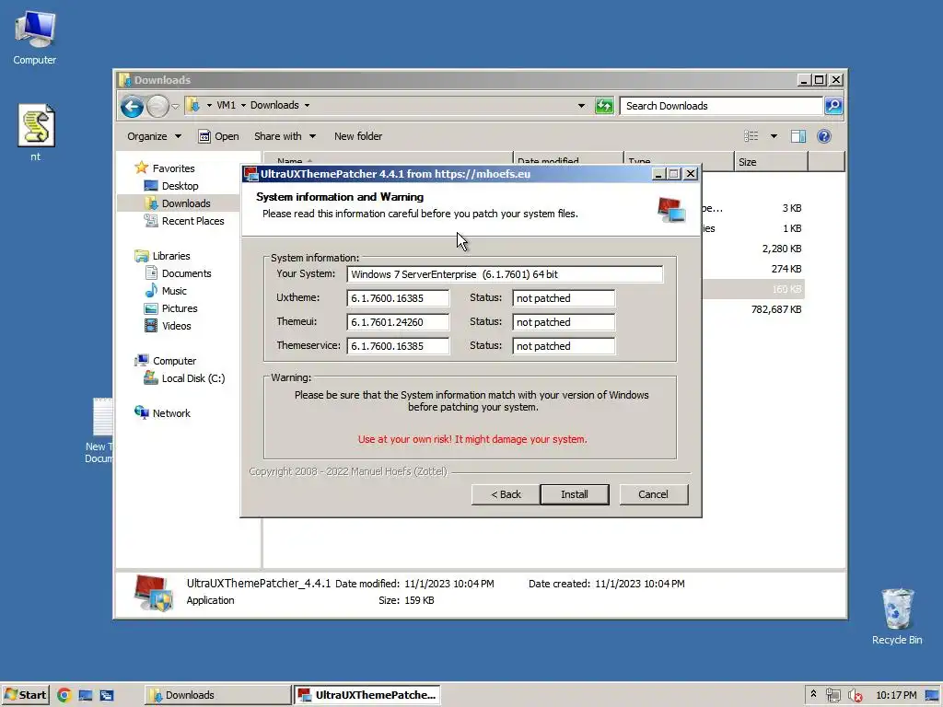
Task: Open Music library in navigation pane
Action: pyautogui.click(x=174, y=290)
